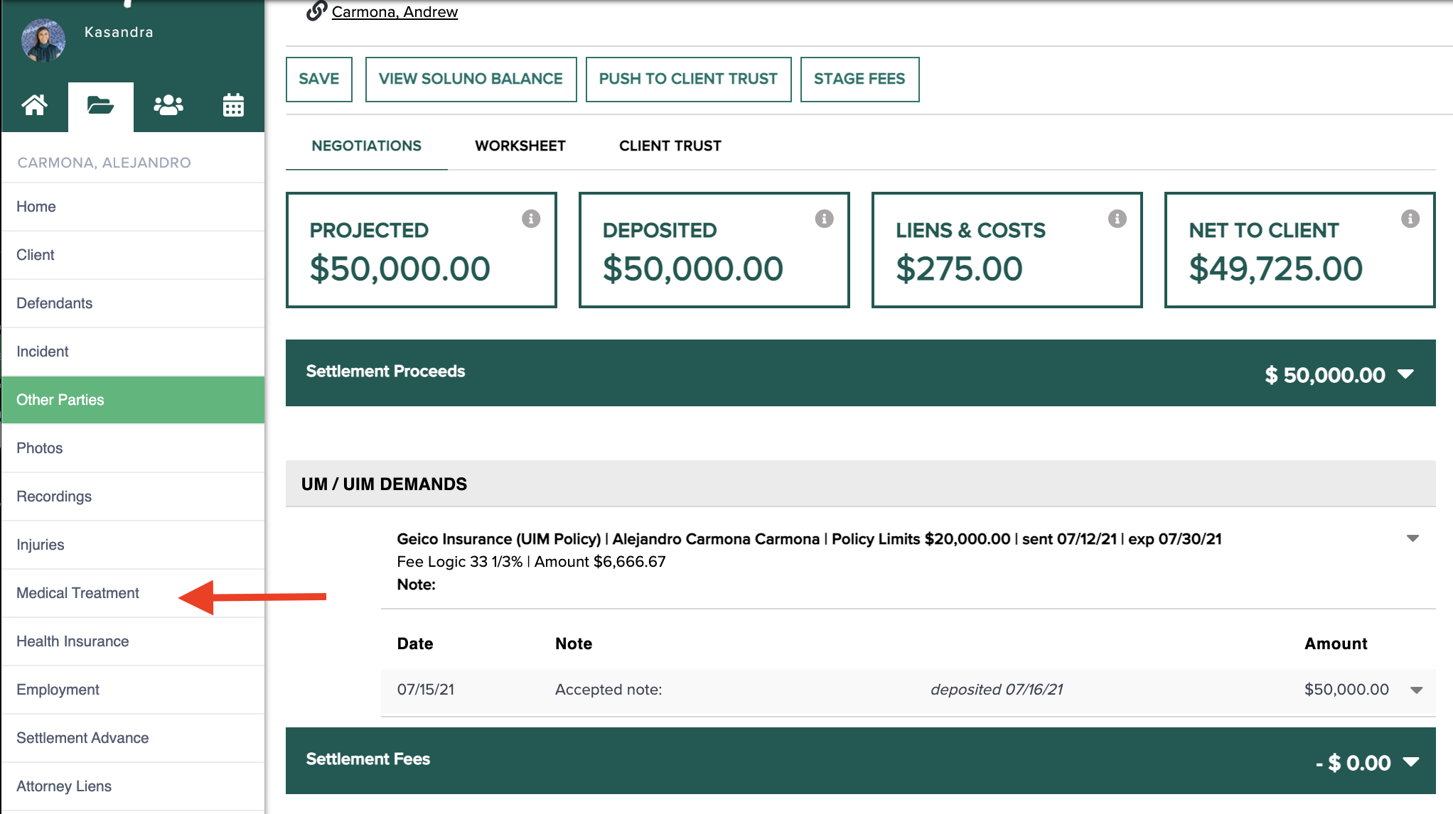Screen dimensions: 1453x814
Task: Click the info icon on Net to Client
Action: pyautogui.click(x=1410, y=219)
